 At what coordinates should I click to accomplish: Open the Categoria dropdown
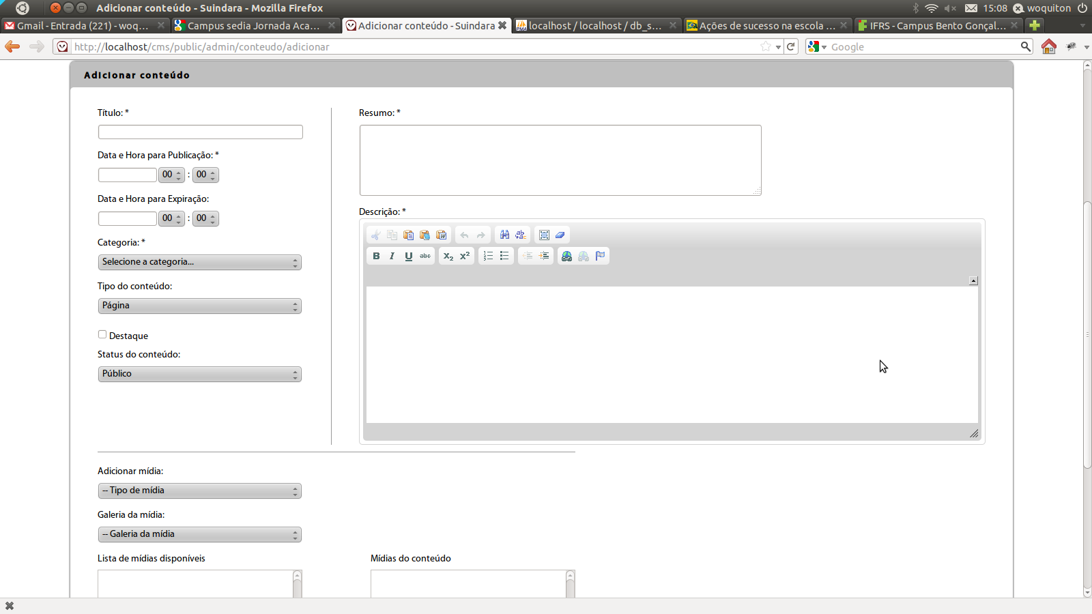pos(199,262)
